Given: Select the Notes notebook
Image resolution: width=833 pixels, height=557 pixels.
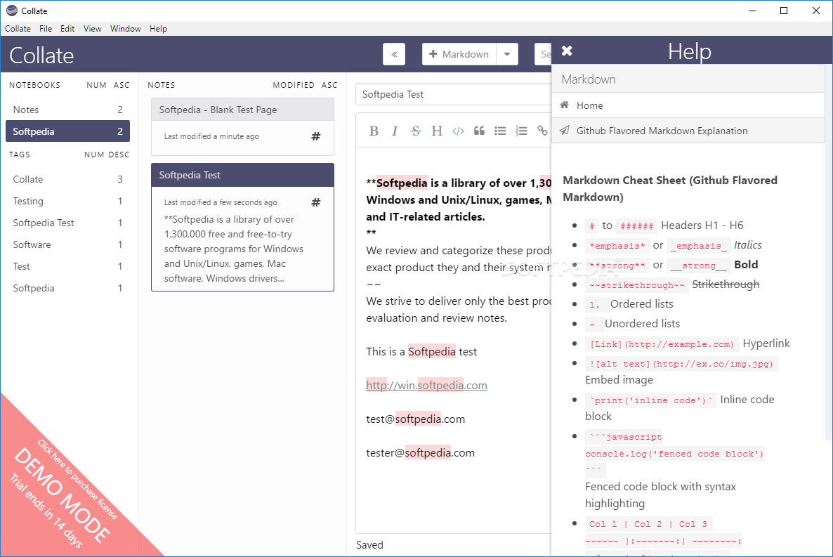Looking at the screenshot, I should 67,110.
